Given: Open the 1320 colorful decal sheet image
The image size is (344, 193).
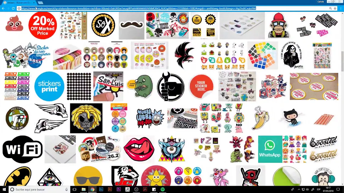Looking at the screenshot, I should 17,86.
